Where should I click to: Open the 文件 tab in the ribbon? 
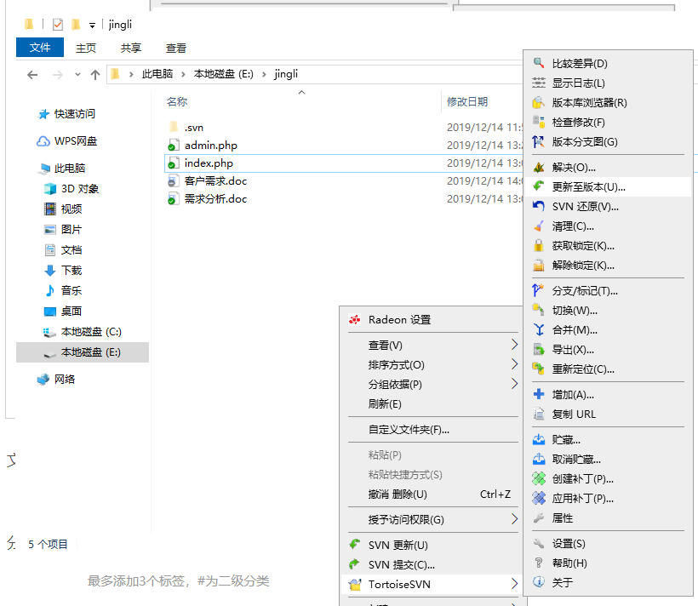pyautogui.click(x=40, y=47)
